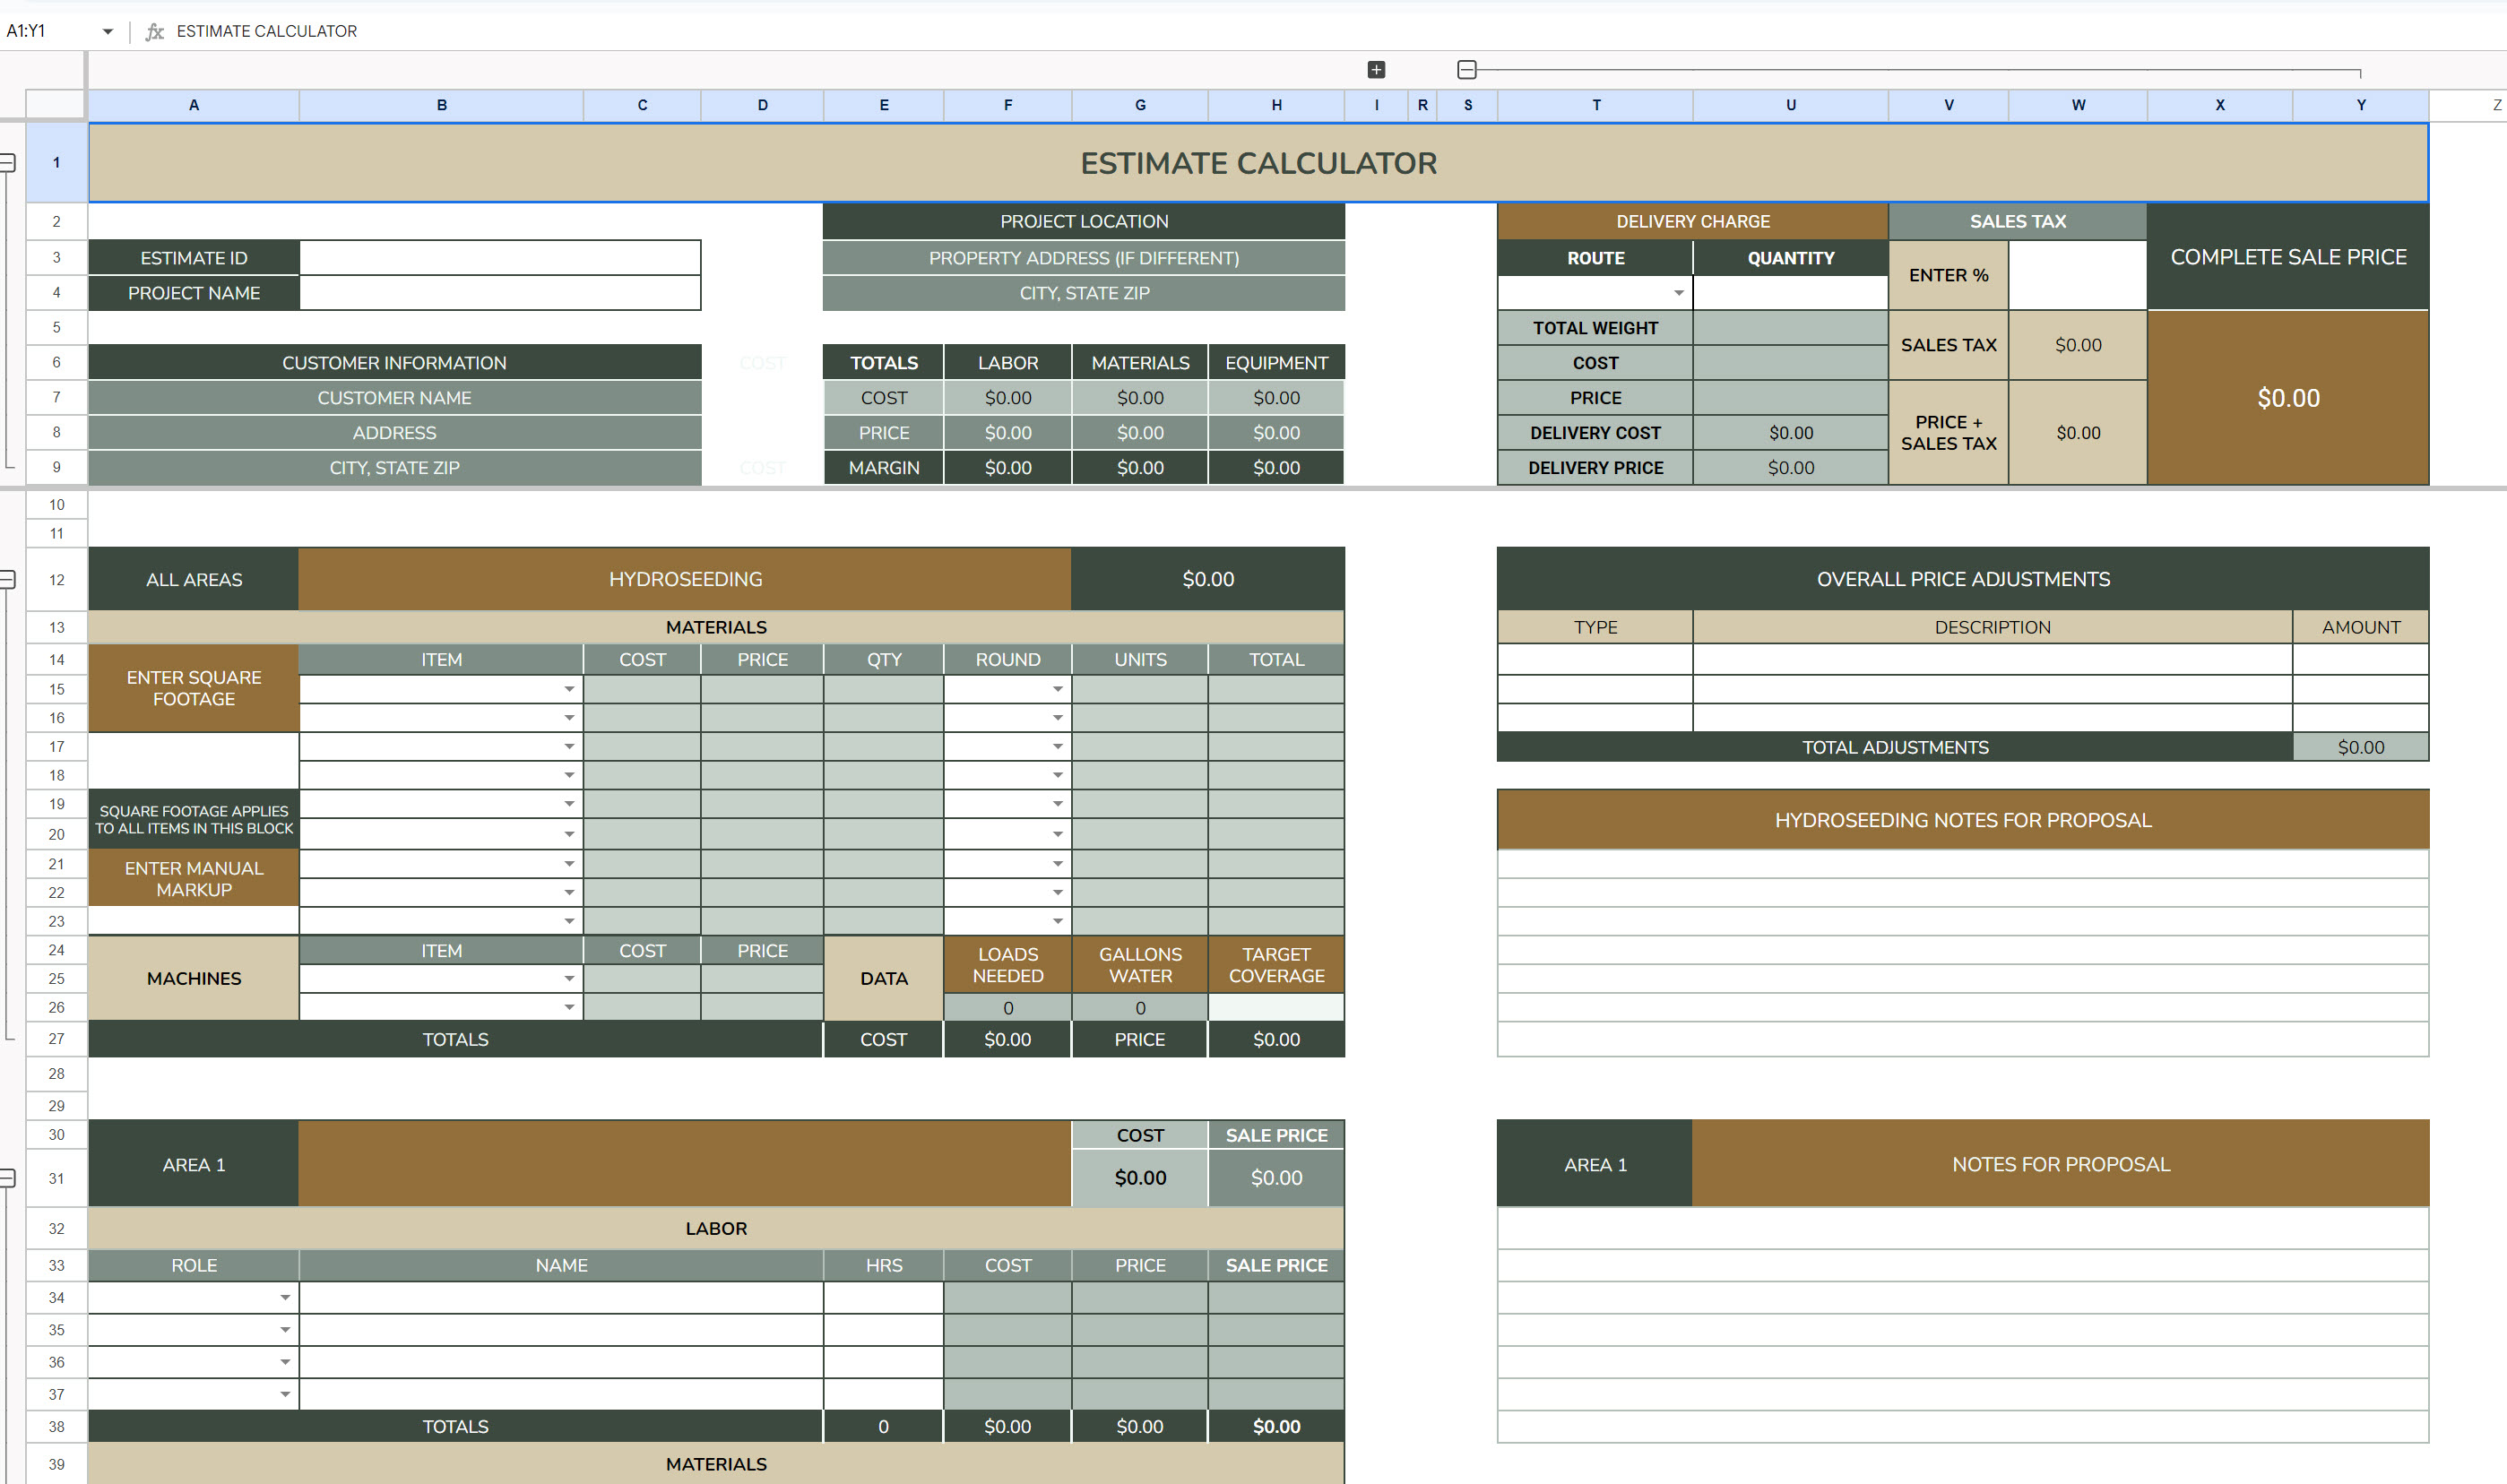The height and width of the screenshot is (1484, 2507).
Task: Expand the collapsed column group with plus icon
Action: [x=1376, y=70]
